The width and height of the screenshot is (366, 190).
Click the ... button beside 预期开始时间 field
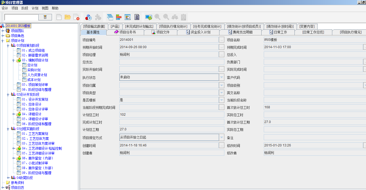(x=222, y=47)
